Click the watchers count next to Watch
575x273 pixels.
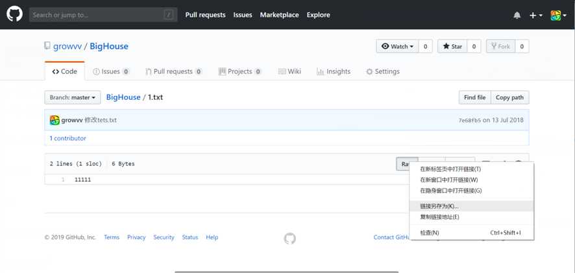coord(425,47)
